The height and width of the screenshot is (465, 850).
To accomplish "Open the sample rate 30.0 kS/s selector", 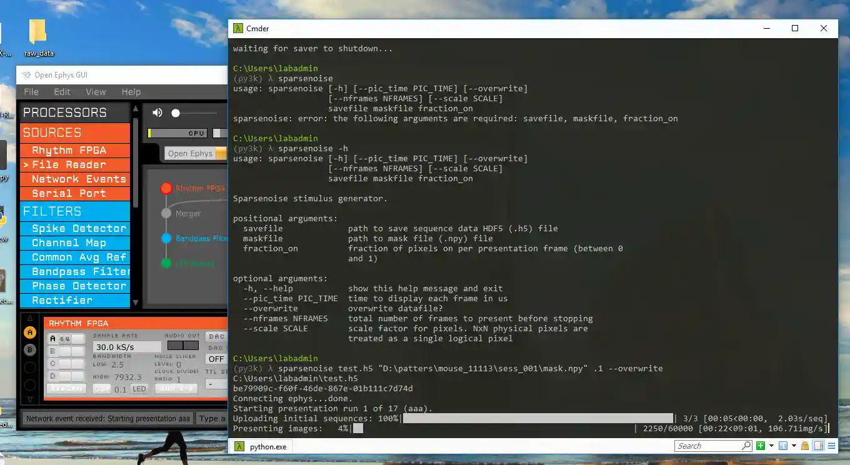I will coord(127,347).
